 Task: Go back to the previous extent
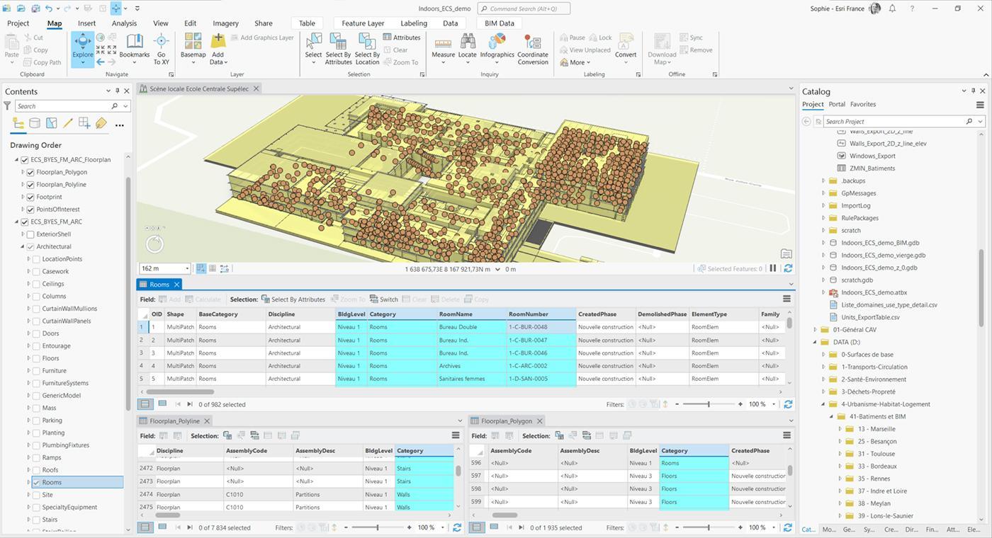[x=101, y=62]
